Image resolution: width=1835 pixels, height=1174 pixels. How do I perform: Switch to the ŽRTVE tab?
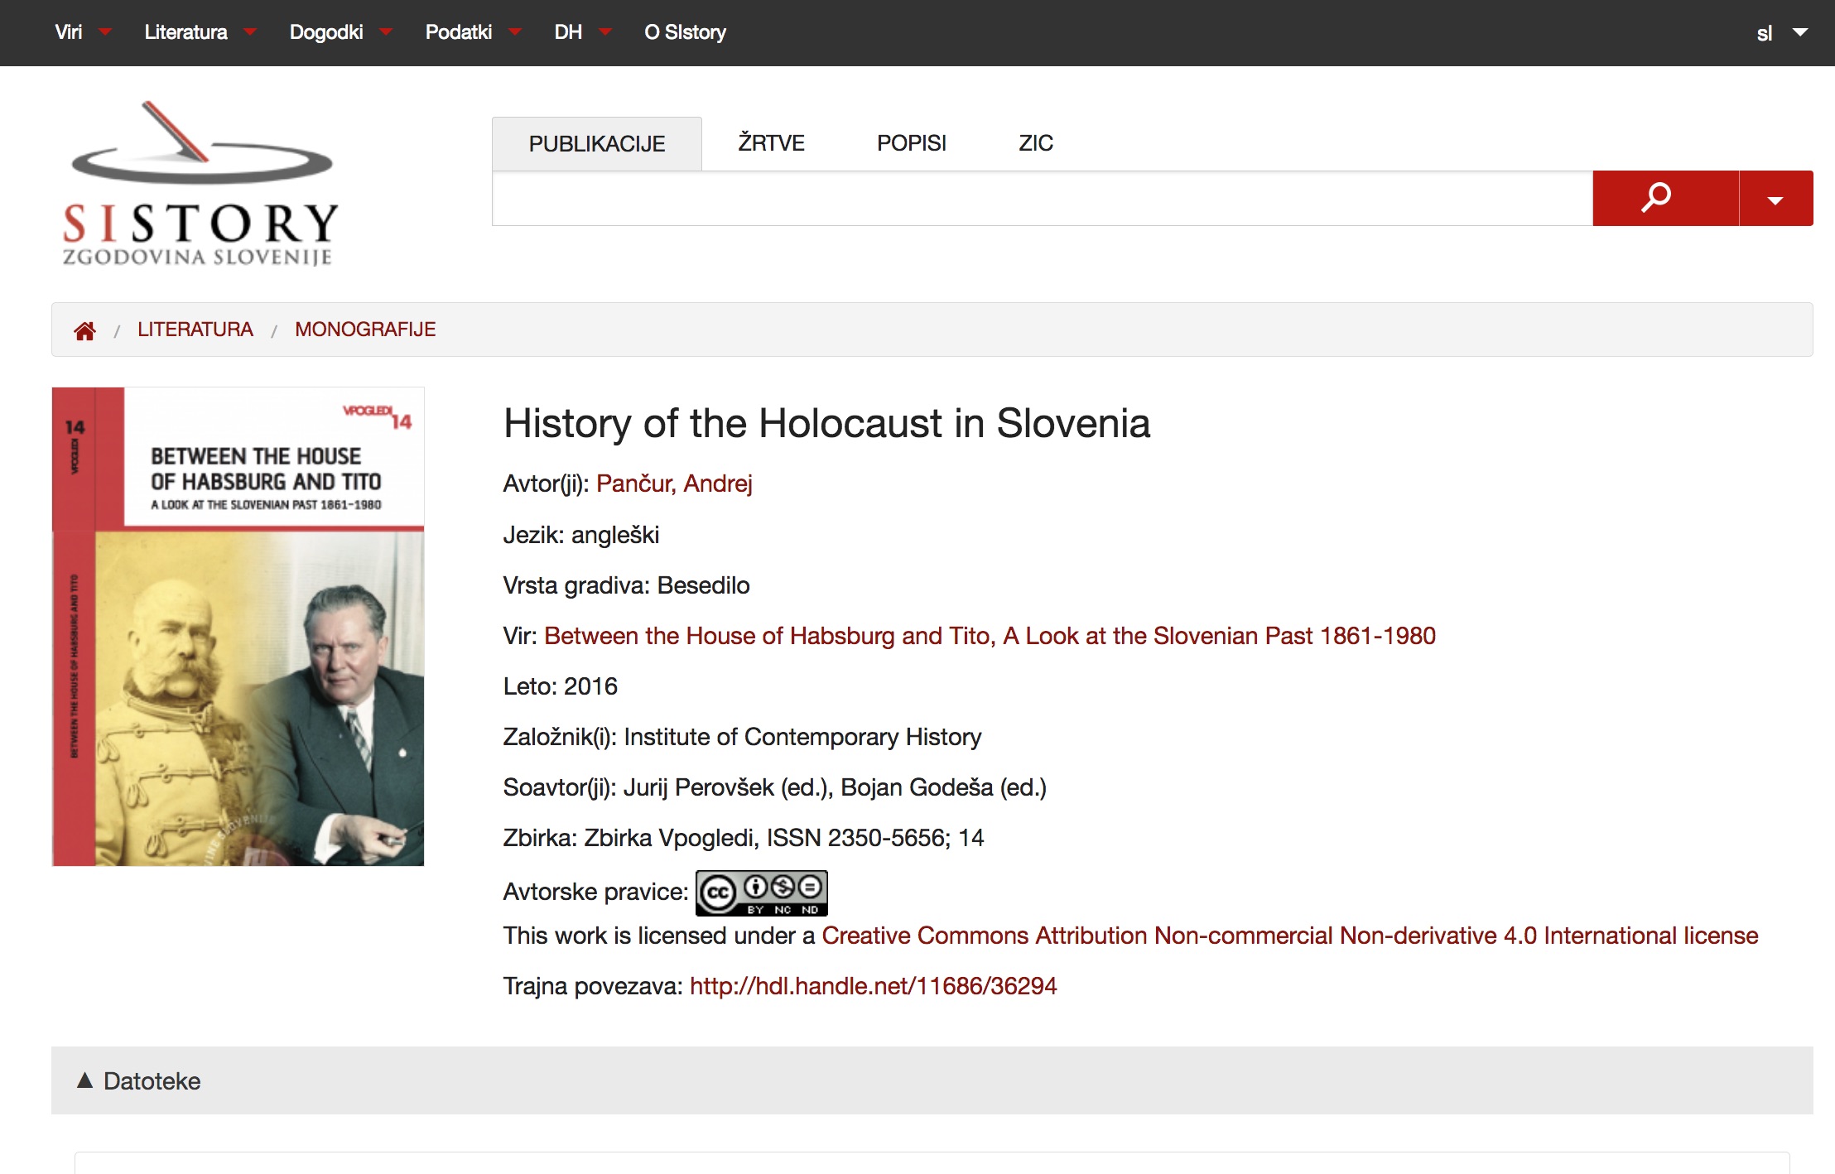[771, 142]
